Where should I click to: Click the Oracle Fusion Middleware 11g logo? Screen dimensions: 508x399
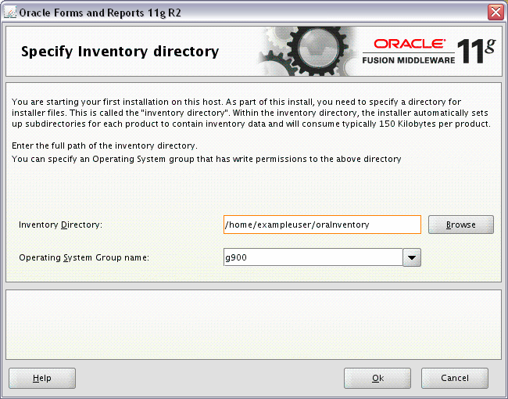click(x=428, y=52)
